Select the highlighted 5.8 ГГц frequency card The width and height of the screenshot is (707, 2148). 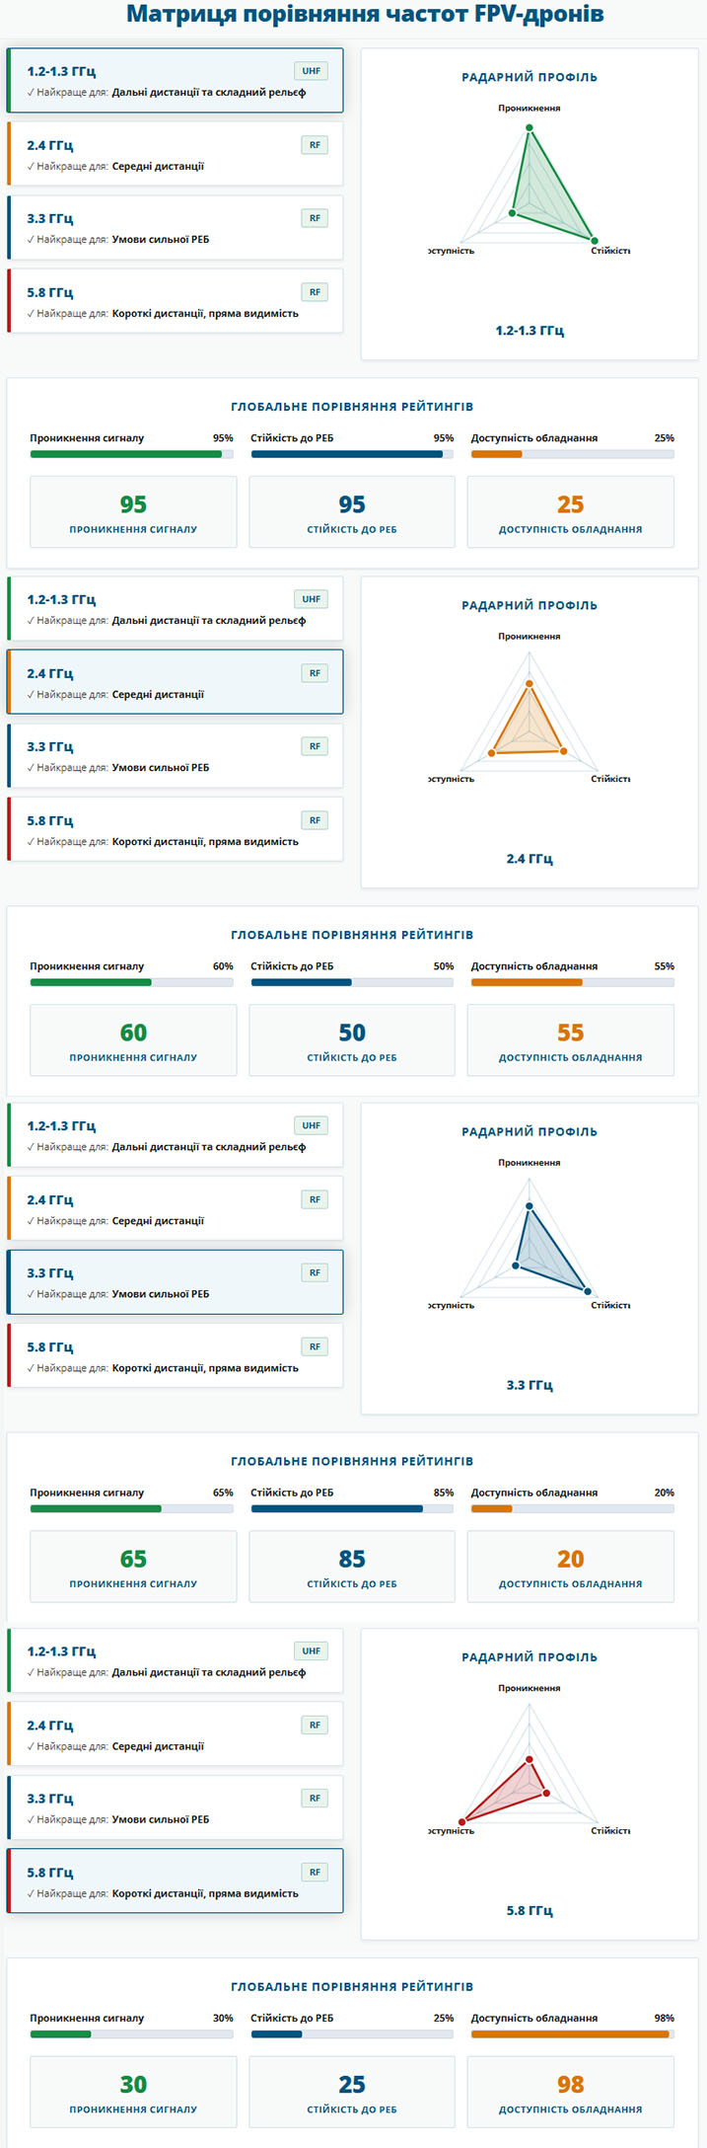[176, 1881]
